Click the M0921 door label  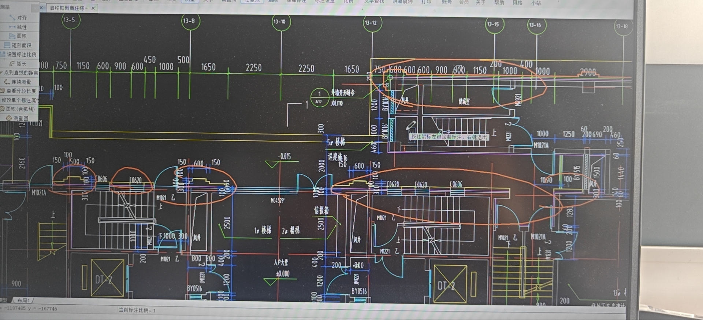click(518, 100)
